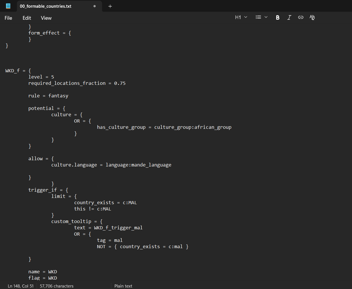352x289 pixels.
Task: Click the 'allow = {' line
Action: [41, 158]
